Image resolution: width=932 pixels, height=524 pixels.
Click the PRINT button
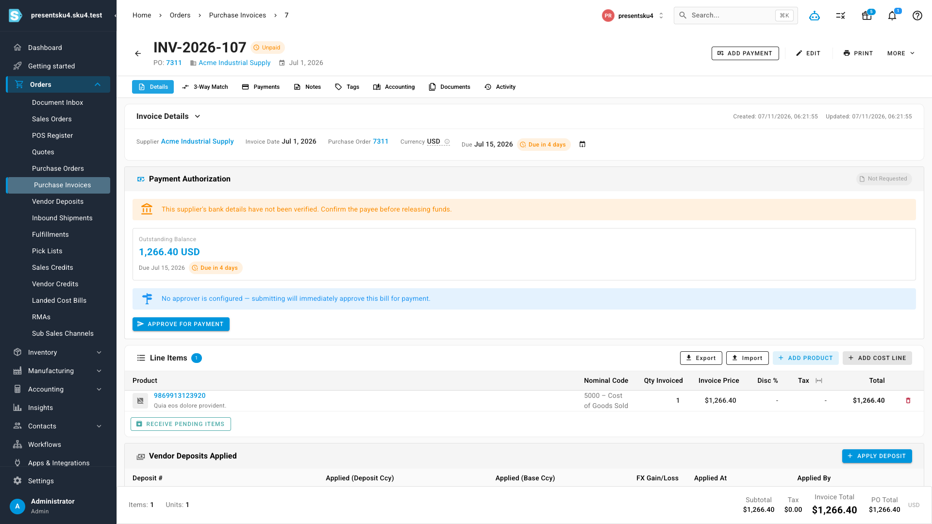pyautogui.click(x=858, y=53)
